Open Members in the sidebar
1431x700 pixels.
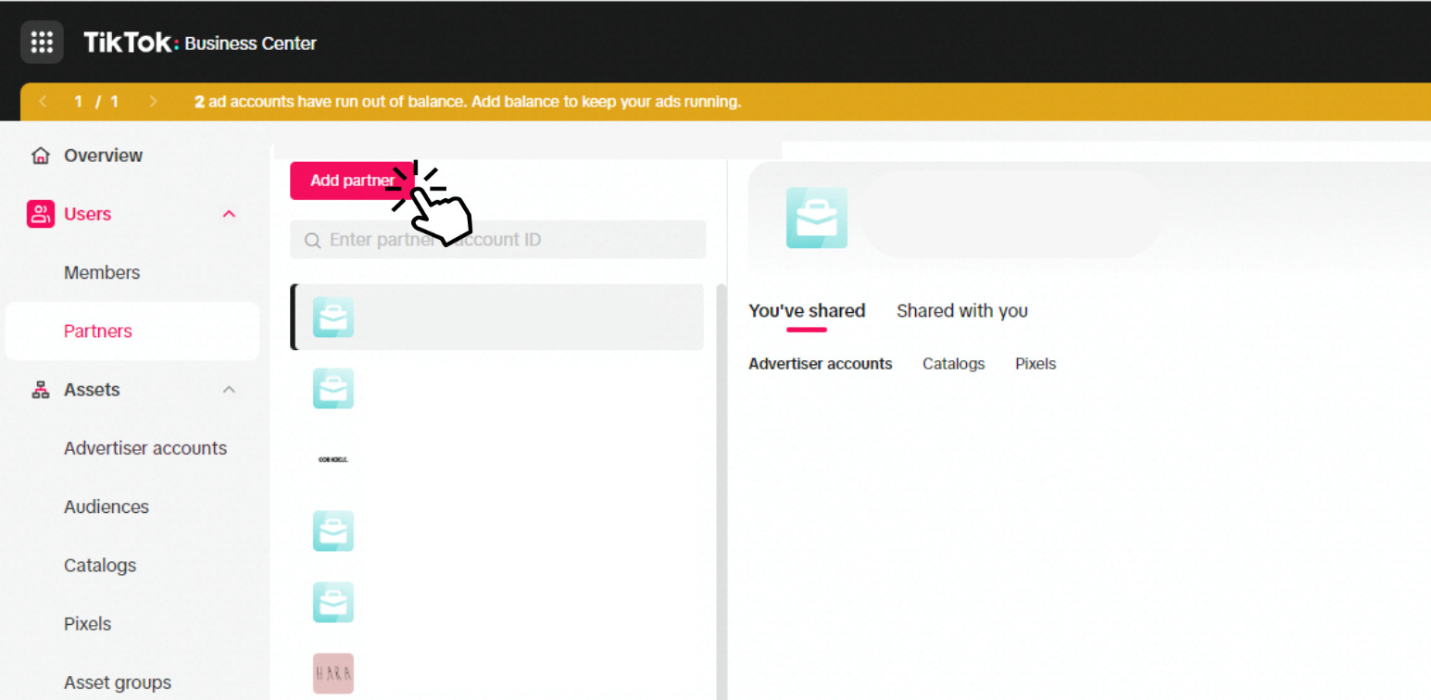[x=102, y=272]
